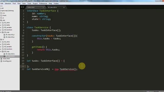Click 'state' property on line 4
Viewport: 164px width, 92px height.
pos(35,19)
